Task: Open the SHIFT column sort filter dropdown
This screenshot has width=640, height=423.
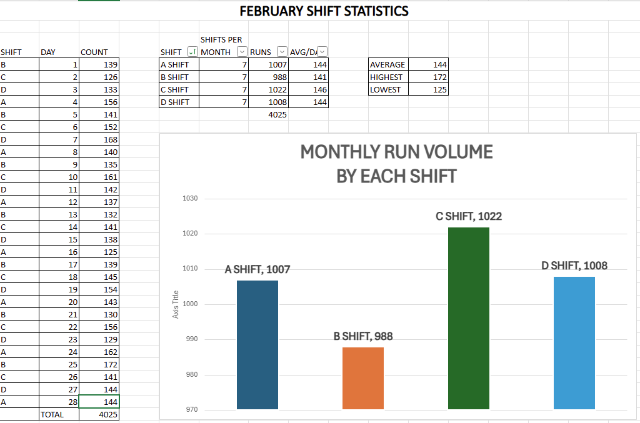Action: [192, 52]
